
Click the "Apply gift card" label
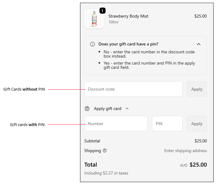click(x=107, y=108)
